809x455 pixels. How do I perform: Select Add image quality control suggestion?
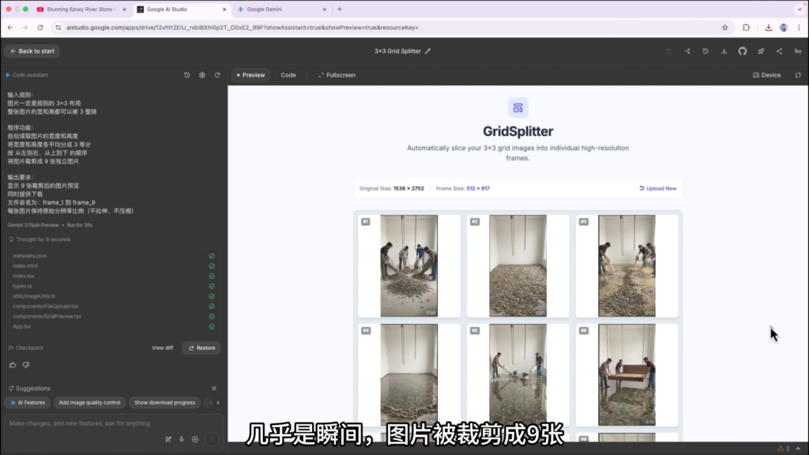(x=89, y=402)
